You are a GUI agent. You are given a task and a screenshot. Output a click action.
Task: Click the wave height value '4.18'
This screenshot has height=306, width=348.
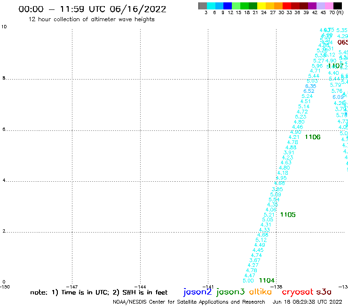283,173
